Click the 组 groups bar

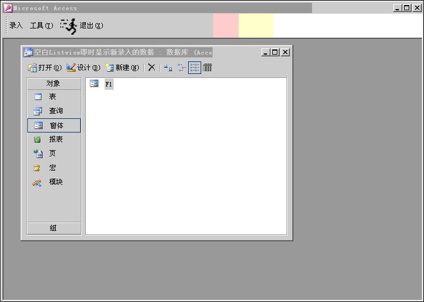(54, 228)
